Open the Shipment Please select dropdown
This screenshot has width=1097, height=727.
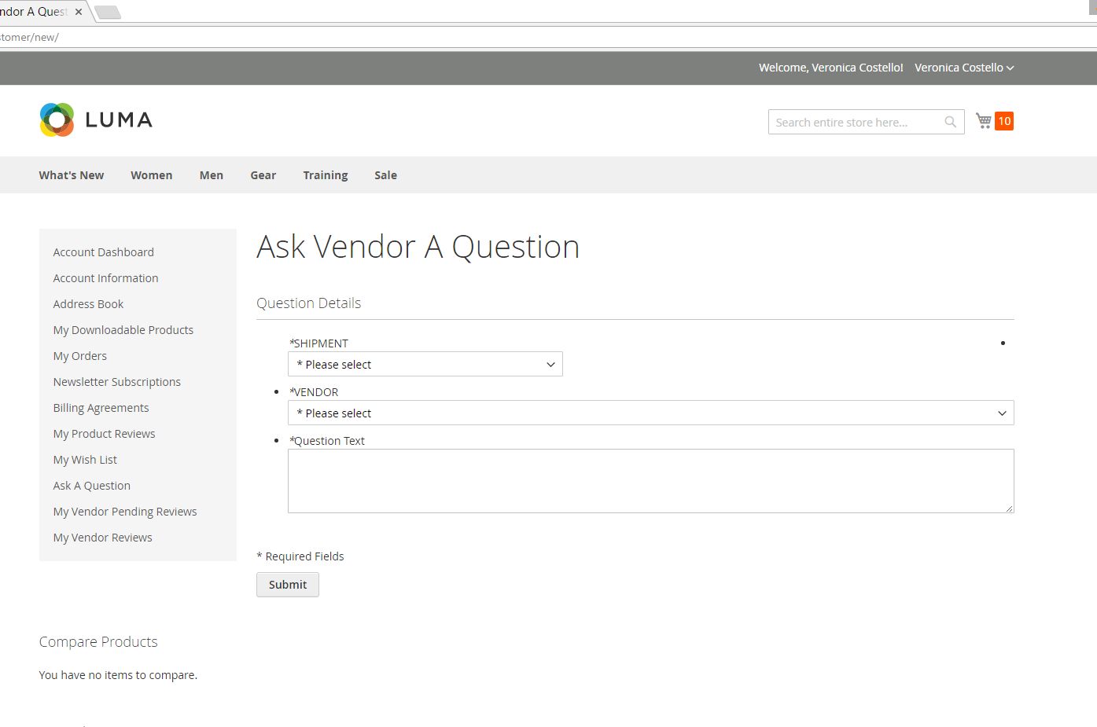coord(425,364)
